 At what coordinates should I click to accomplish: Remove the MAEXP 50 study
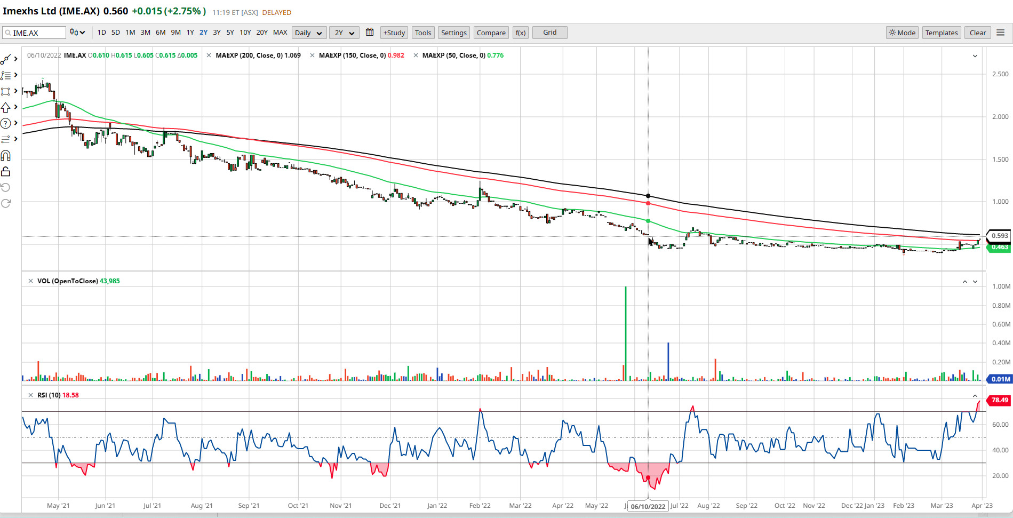tap(416, 55)
